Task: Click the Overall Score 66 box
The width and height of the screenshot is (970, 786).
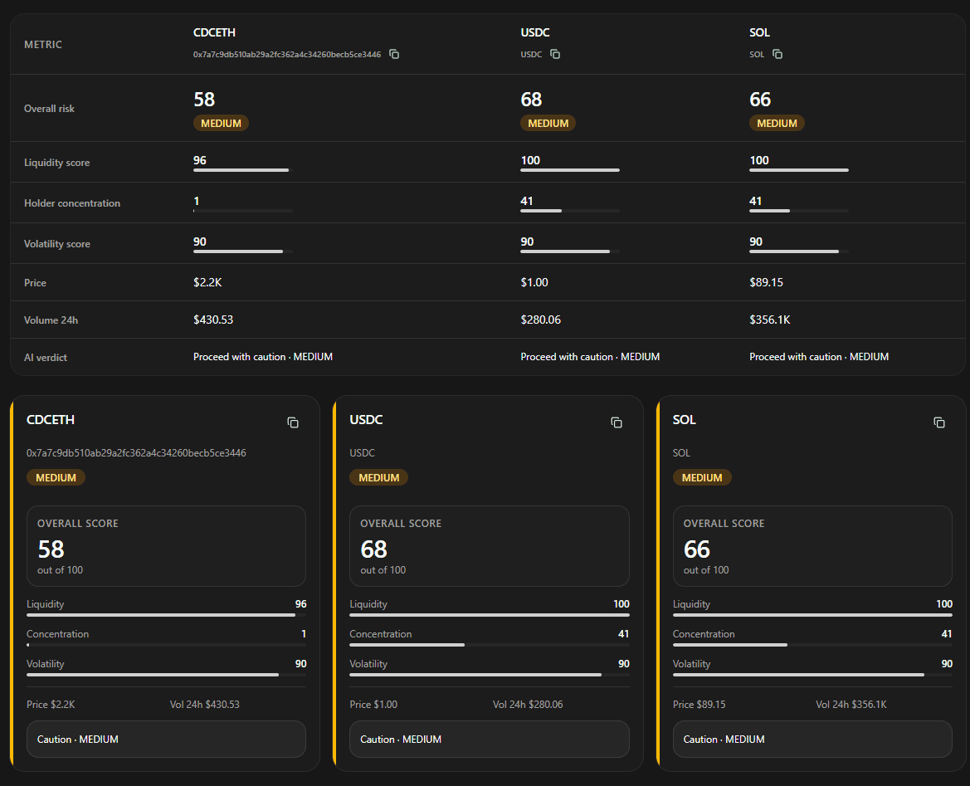Action: (812, 546)
